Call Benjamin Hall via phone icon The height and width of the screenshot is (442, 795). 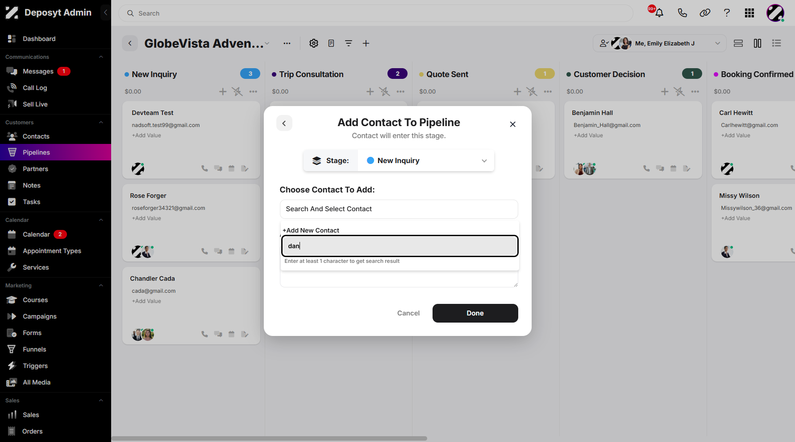646,168
